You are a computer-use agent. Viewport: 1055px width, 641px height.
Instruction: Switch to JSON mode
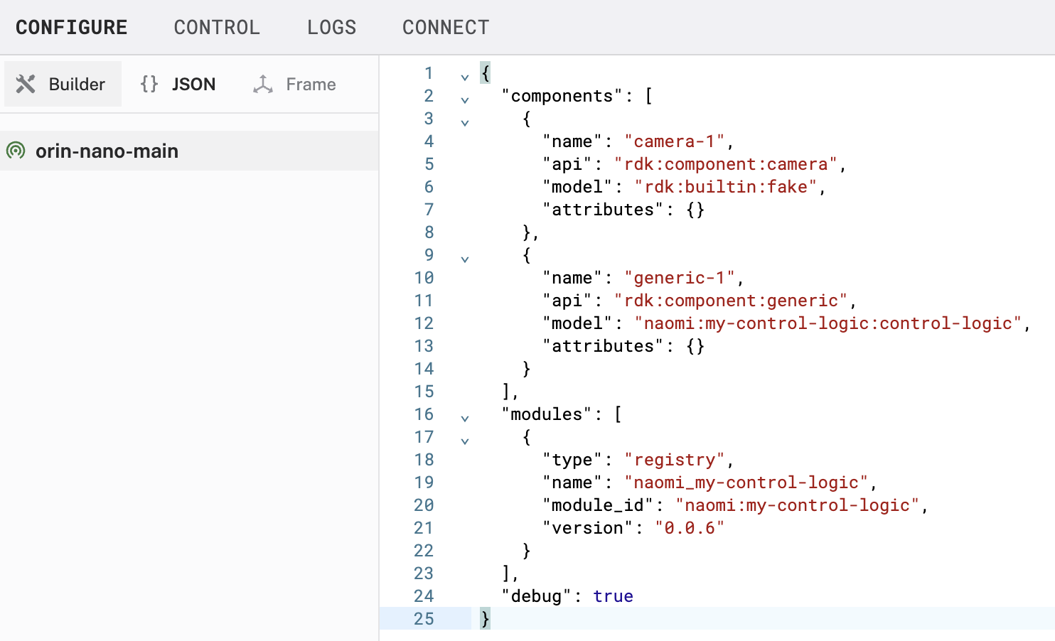coord(178,84)
